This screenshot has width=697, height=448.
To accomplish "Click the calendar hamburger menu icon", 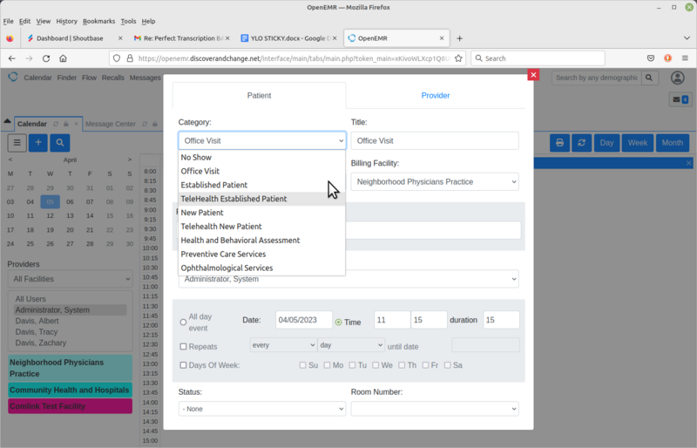I will tap(17, 143).
